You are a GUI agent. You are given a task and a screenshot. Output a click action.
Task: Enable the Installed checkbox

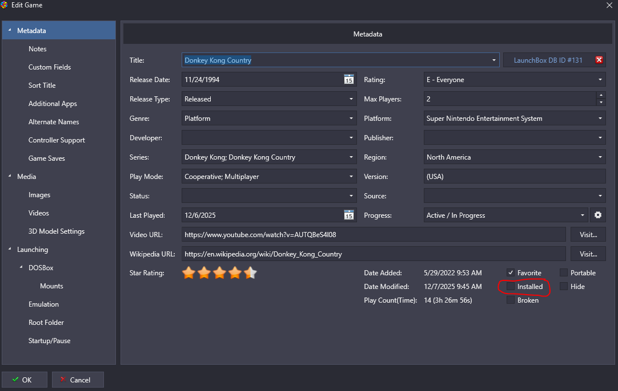(511, 287)
